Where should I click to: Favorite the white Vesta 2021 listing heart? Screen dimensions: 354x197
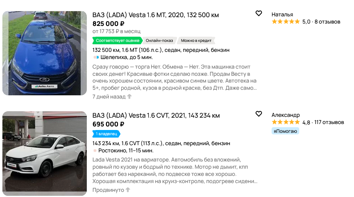click(x=259, y=114)
